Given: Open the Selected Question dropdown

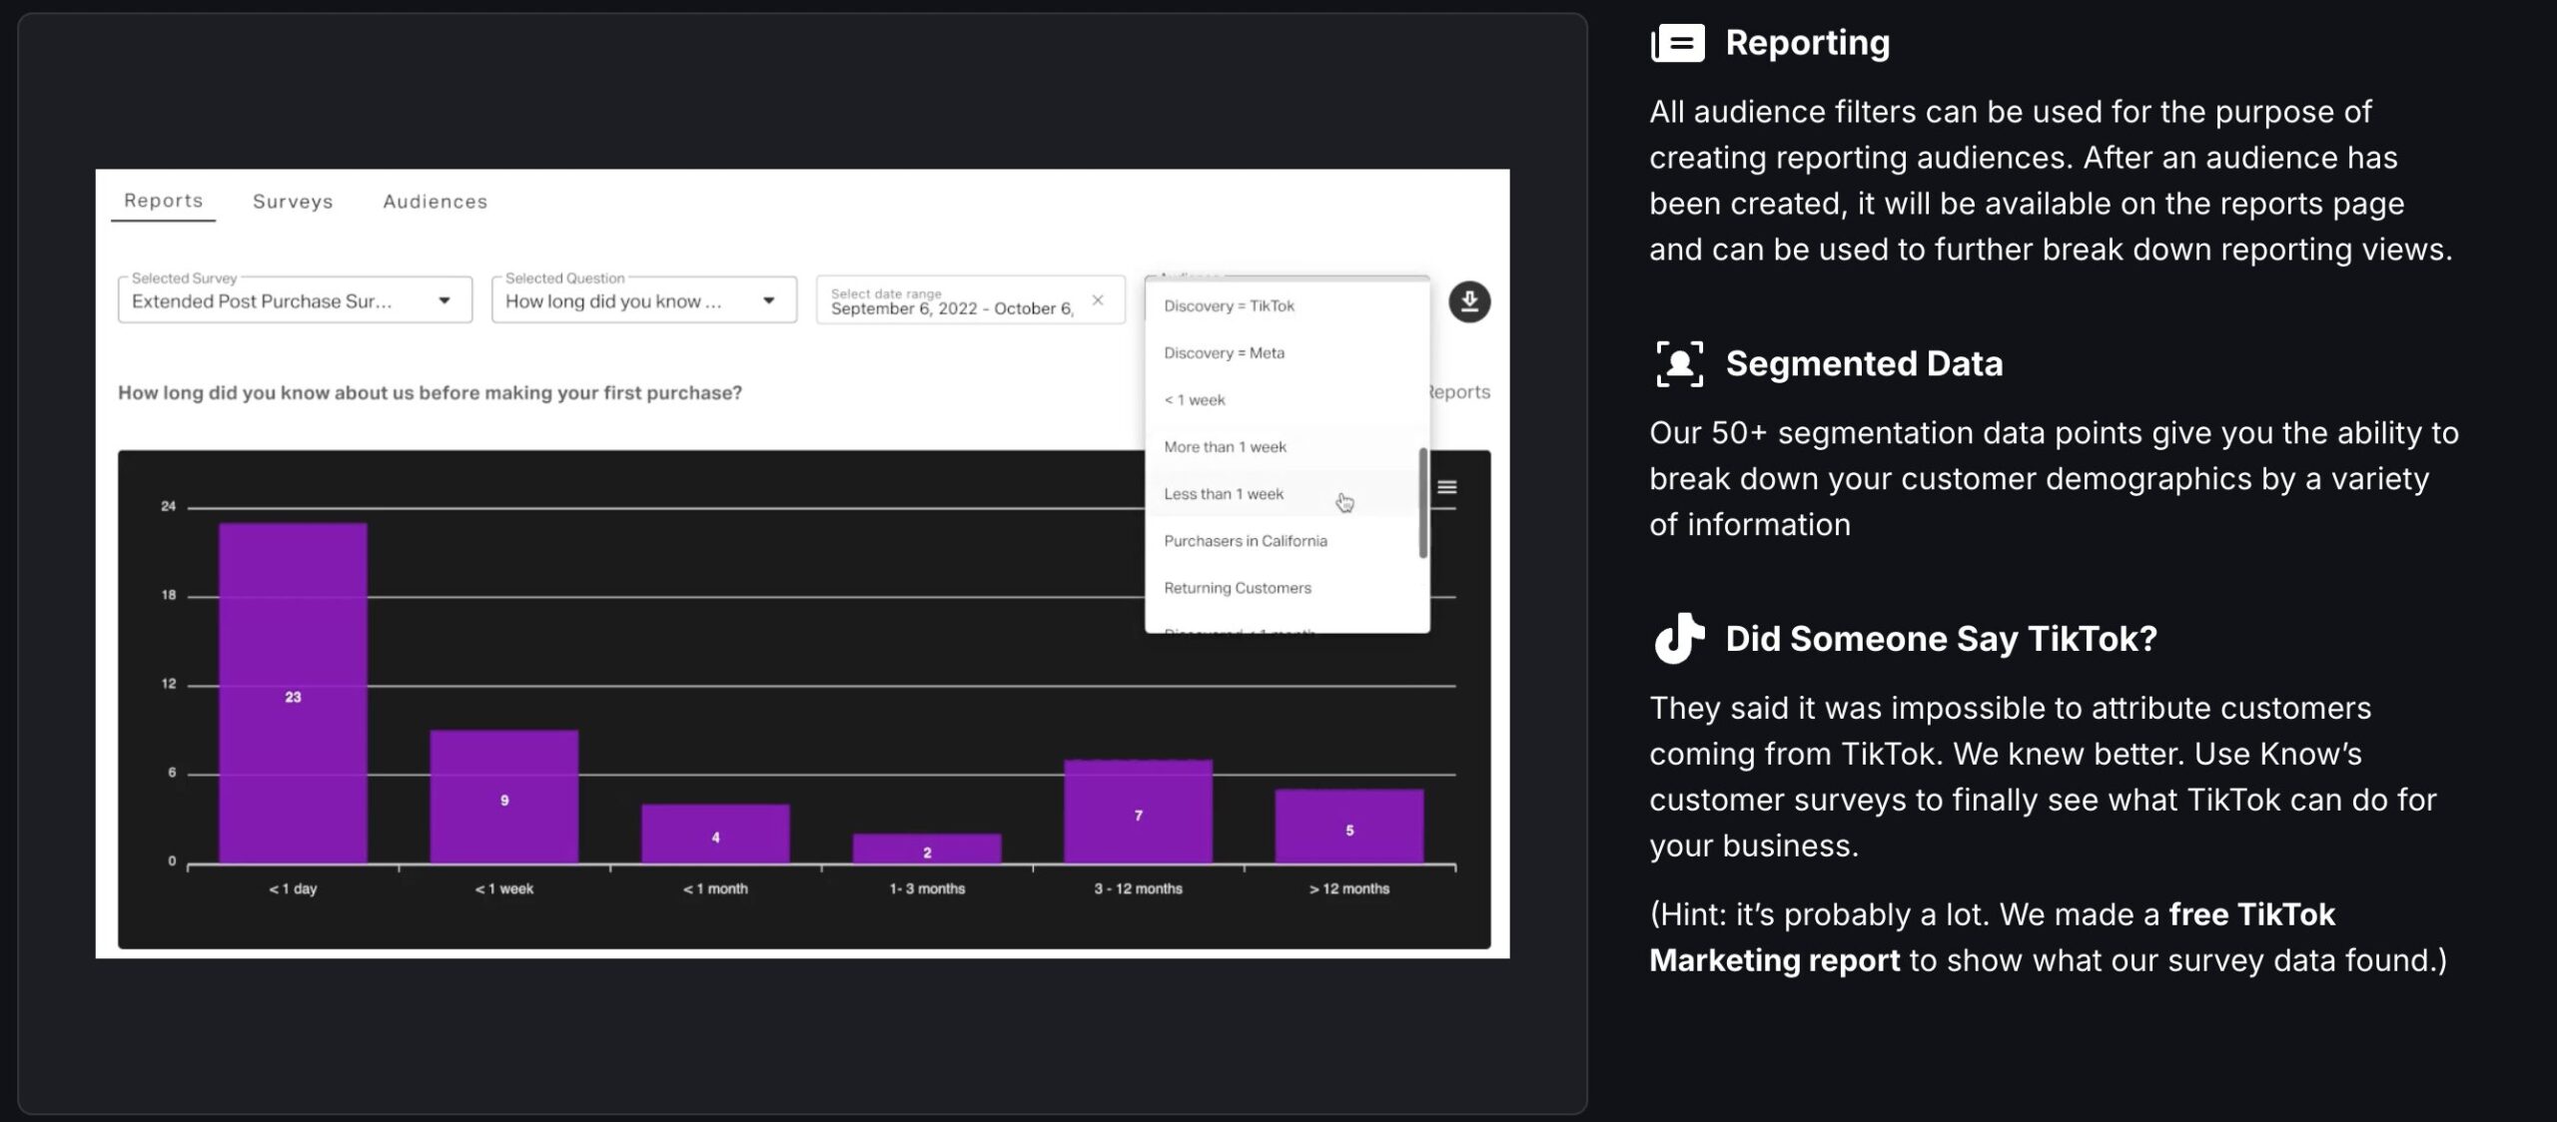Looking at the screenshot, I should point(768,300).
